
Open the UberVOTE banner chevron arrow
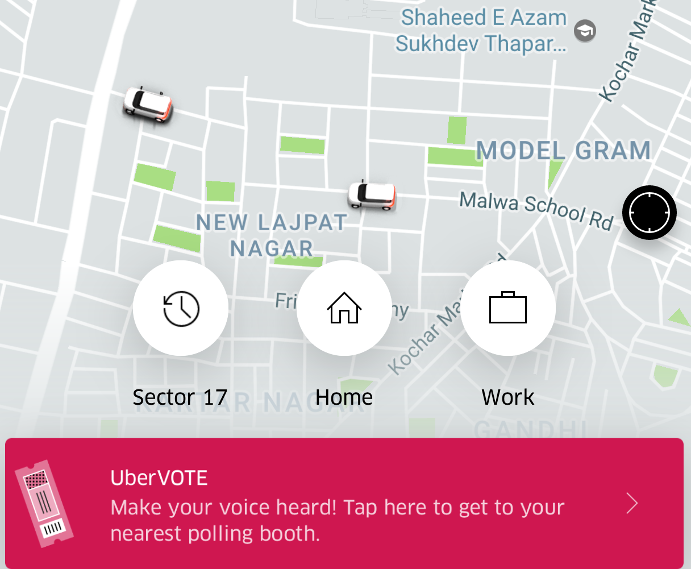click(x=632, y=504)
